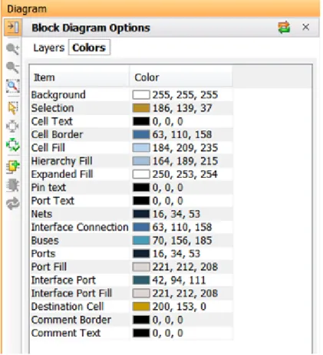
Task: Click the Add IP chip icon
Action: pyautogui.click(x=12, y=167)
